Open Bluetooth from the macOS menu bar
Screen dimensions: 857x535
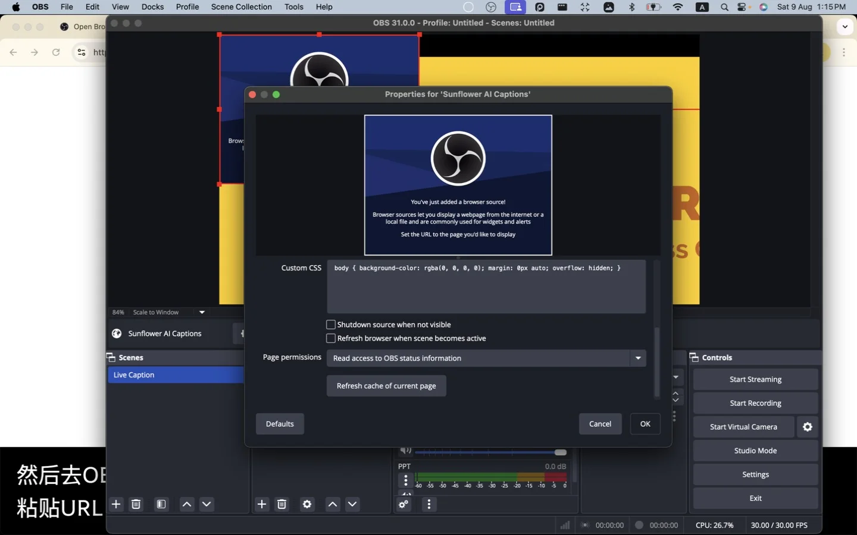[x=632, y=7]
